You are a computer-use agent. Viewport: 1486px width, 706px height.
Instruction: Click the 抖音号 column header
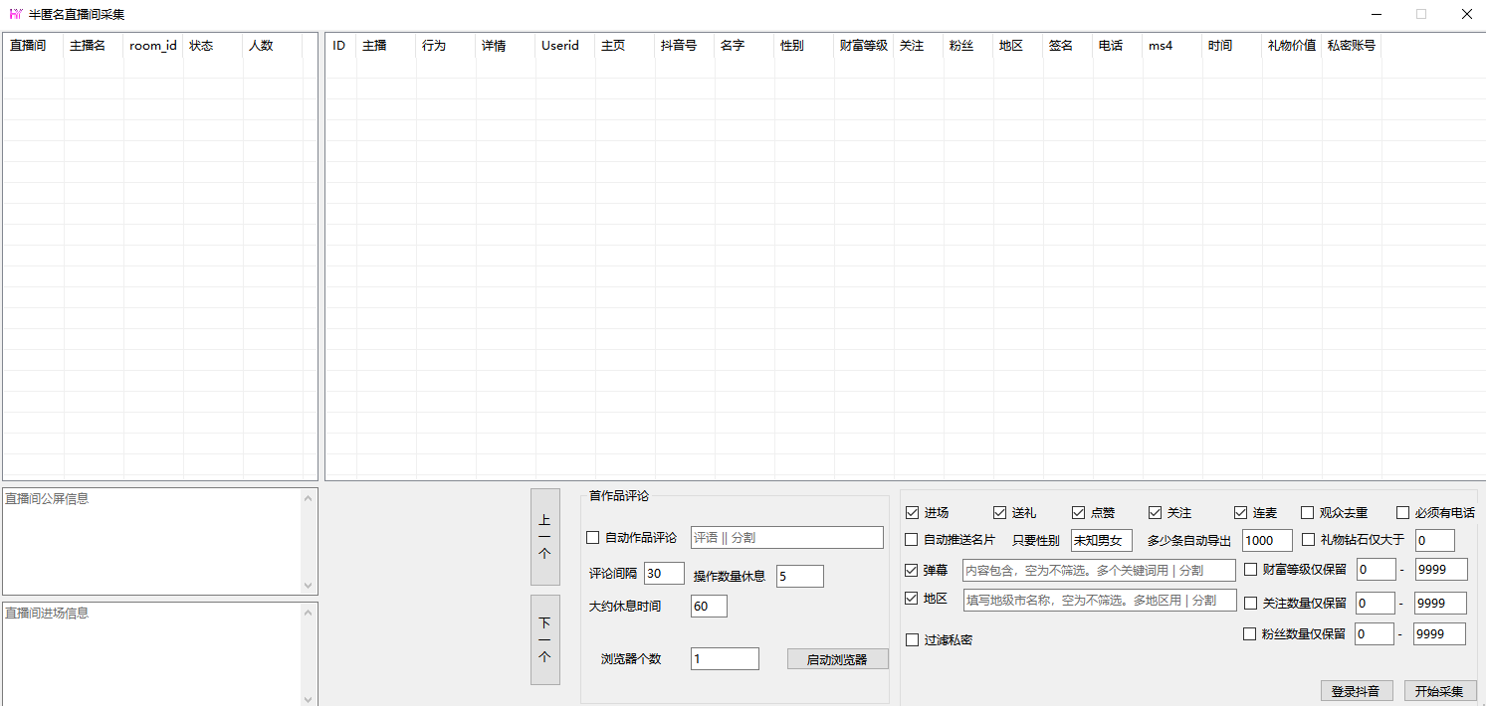(x=685, y=46)
